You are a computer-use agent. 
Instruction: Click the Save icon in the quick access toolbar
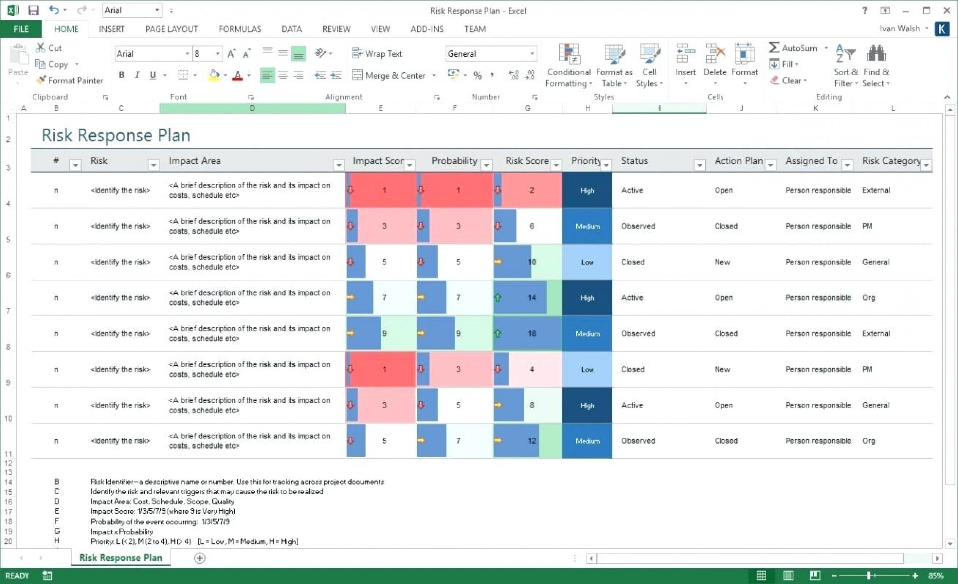click(x=33, y=10)
